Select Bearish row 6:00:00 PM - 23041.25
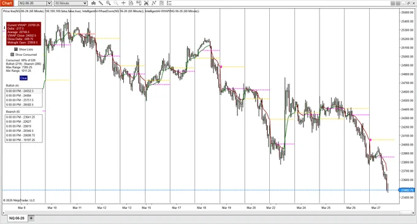Viewport: 417px width, 224px height. [23, 117]
